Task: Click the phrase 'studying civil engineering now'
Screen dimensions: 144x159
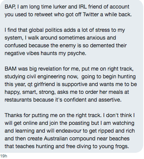Action: pyautogui.click(x=41, y=76)
